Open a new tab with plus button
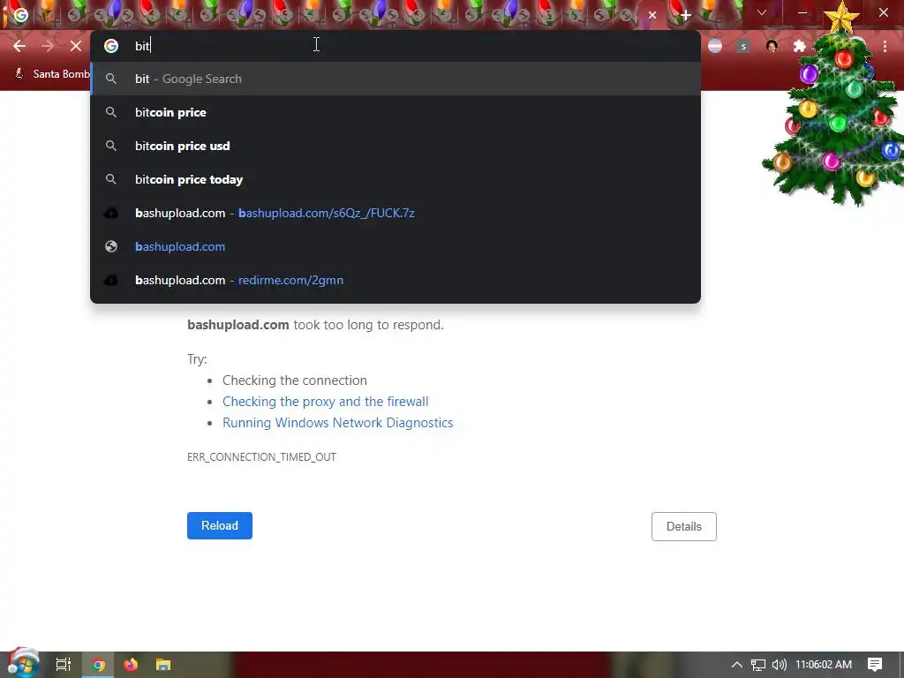The width and height of the screenshot is (904, 678). tap(685, 16)
